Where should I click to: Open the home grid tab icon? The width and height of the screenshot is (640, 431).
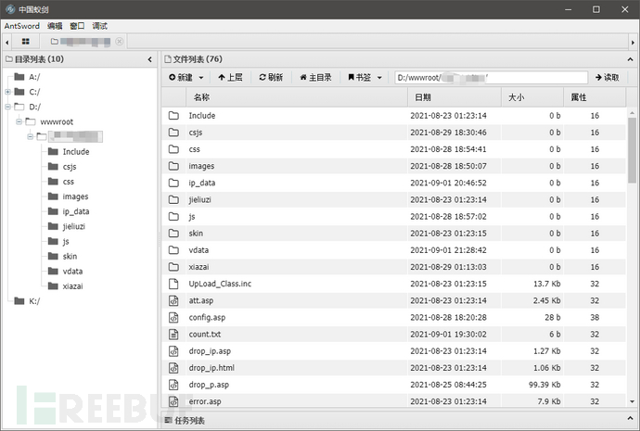(x=25, y=42)
